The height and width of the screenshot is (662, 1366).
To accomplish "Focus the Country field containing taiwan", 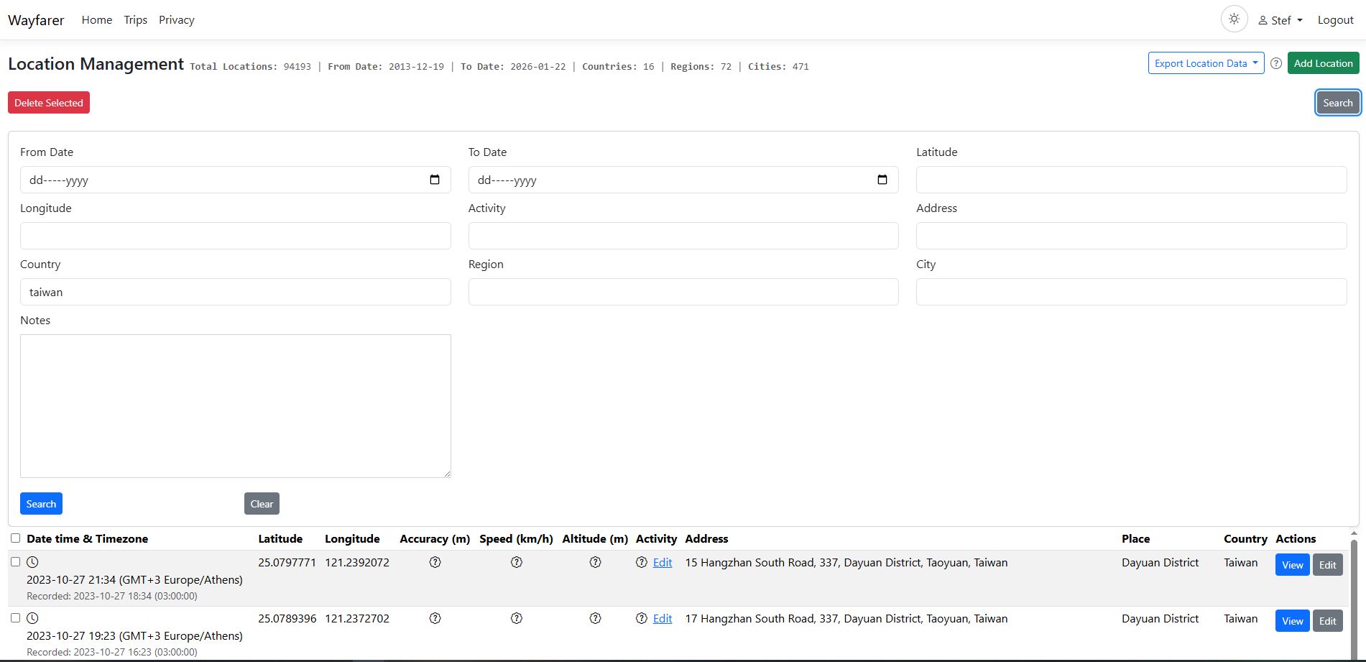I will point(236,292).
